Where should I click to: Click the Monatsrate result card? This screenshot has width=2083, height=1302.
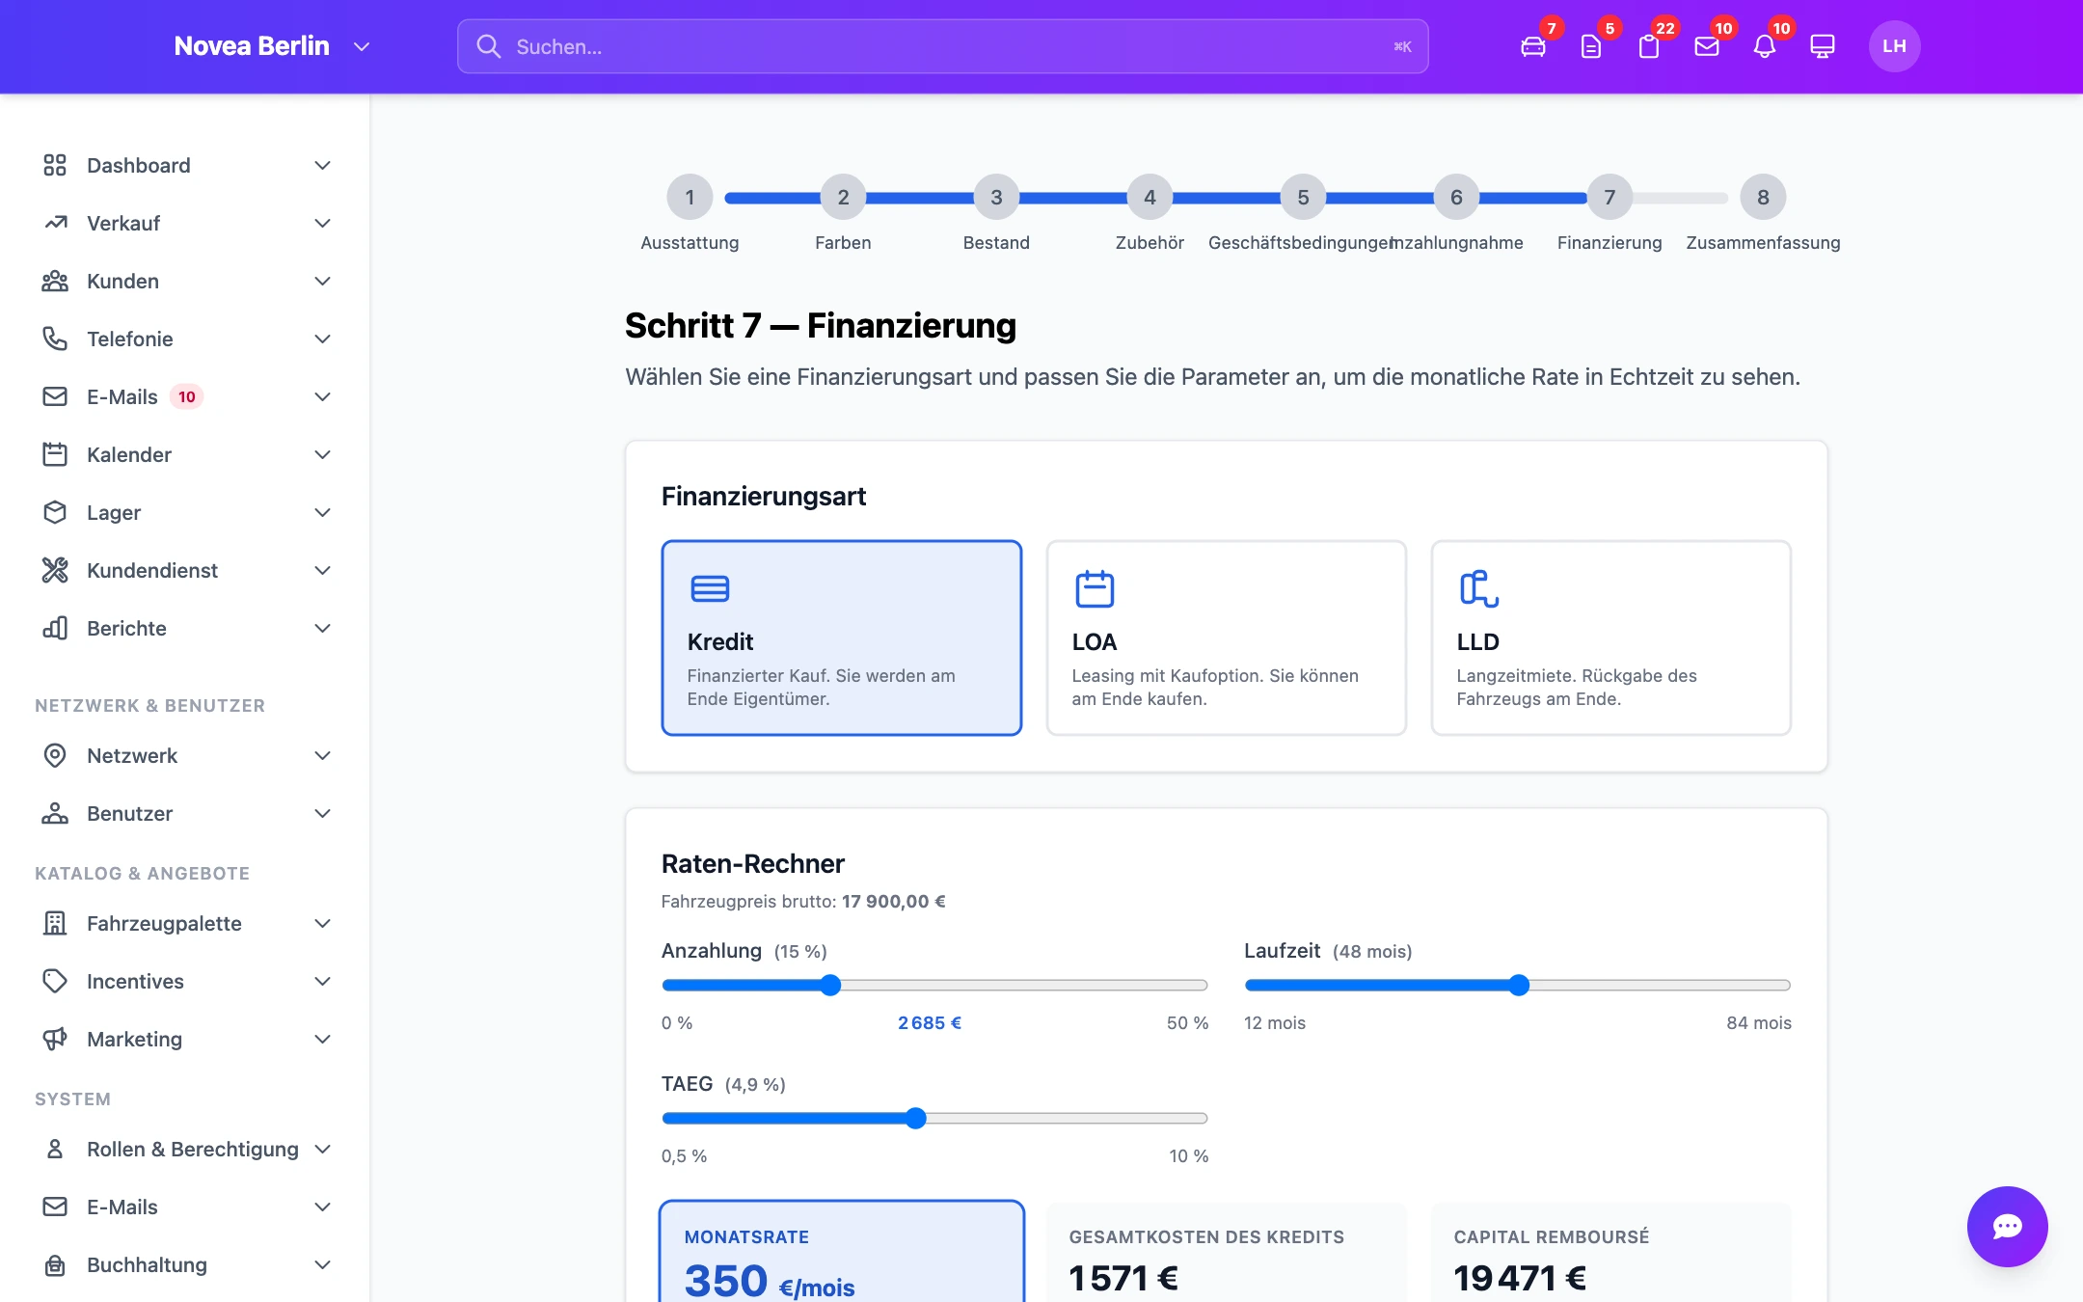(x=841, y=1252)
